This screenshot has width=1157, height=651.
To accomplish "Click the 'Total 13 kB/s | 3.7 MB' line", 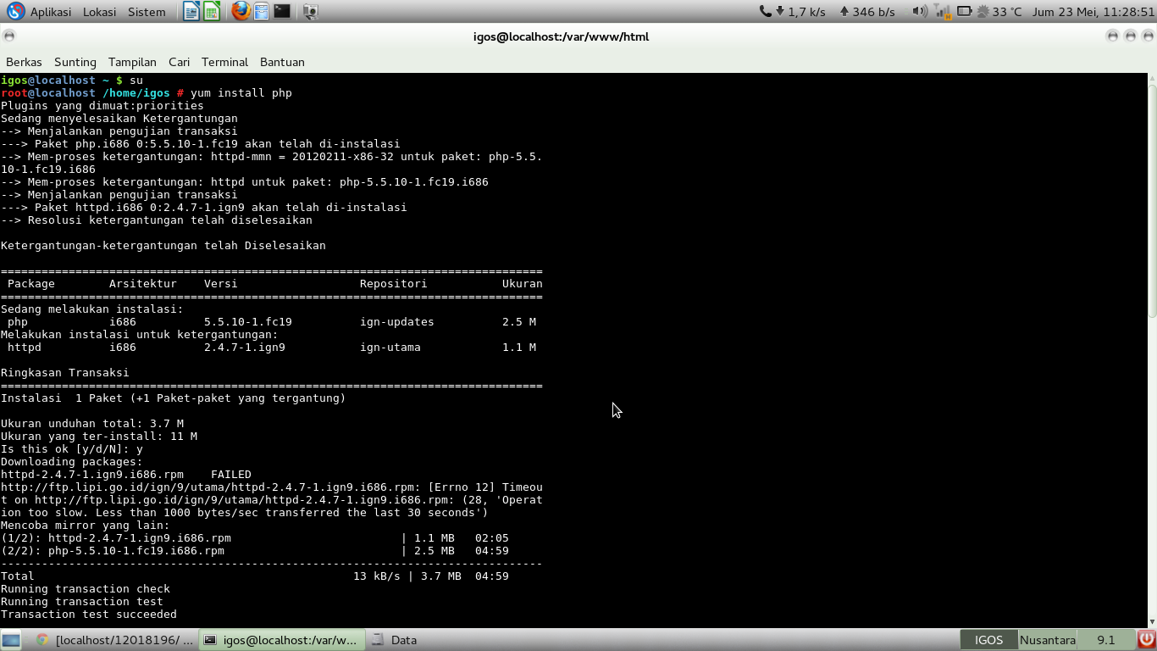I will (x=255, y=576).
